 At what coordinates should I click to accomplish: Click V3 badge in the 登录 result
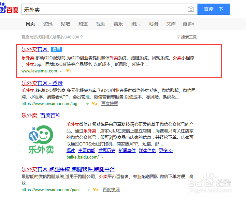pyautogui.click(x=94, y=104)
